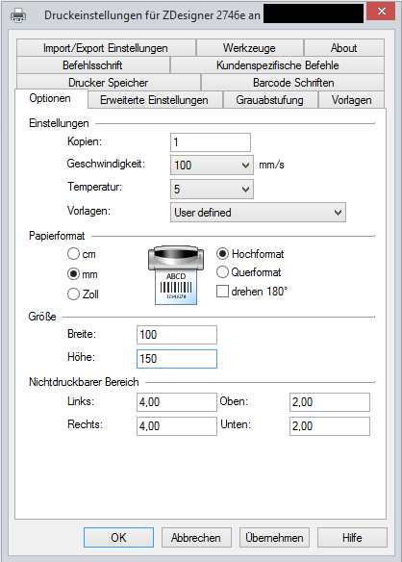The width and height of the screenshot is (402, 562).
Task: Open the Grauabstufung tab
Action: [270, 100]
